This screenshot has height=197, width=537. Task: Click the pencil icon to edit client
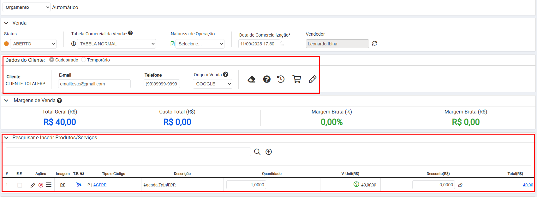[x=312, y=79]
